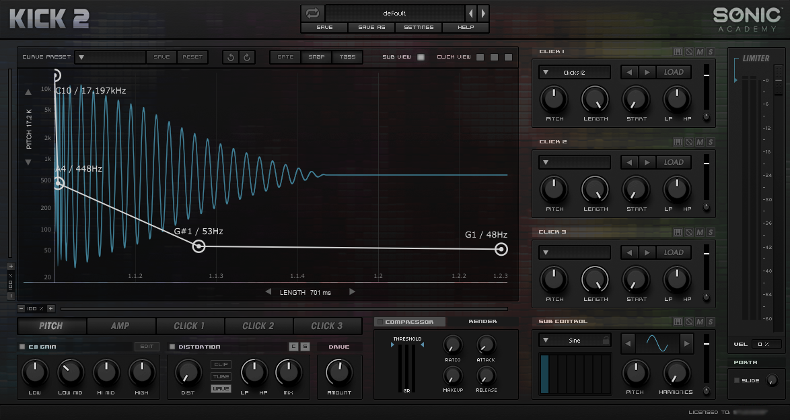Click the undo curve arrow icon
The image size is (790, 420).
231,57
